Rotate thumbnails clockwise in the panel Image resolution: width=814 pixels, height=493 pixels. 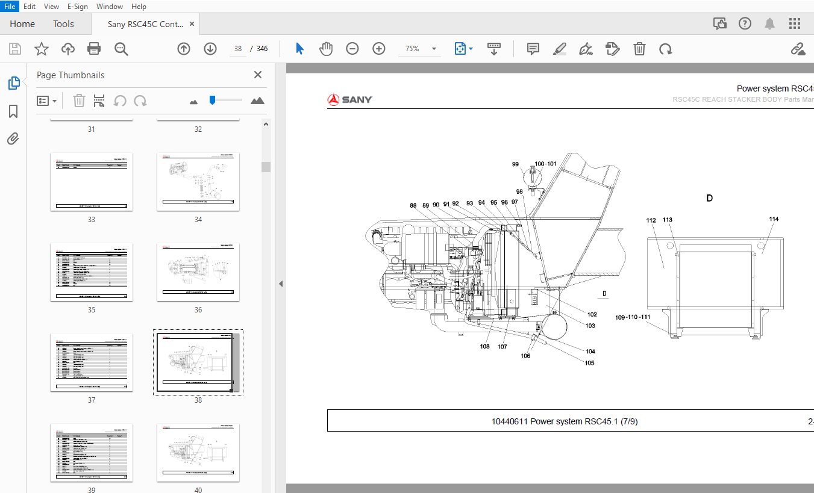140,101
